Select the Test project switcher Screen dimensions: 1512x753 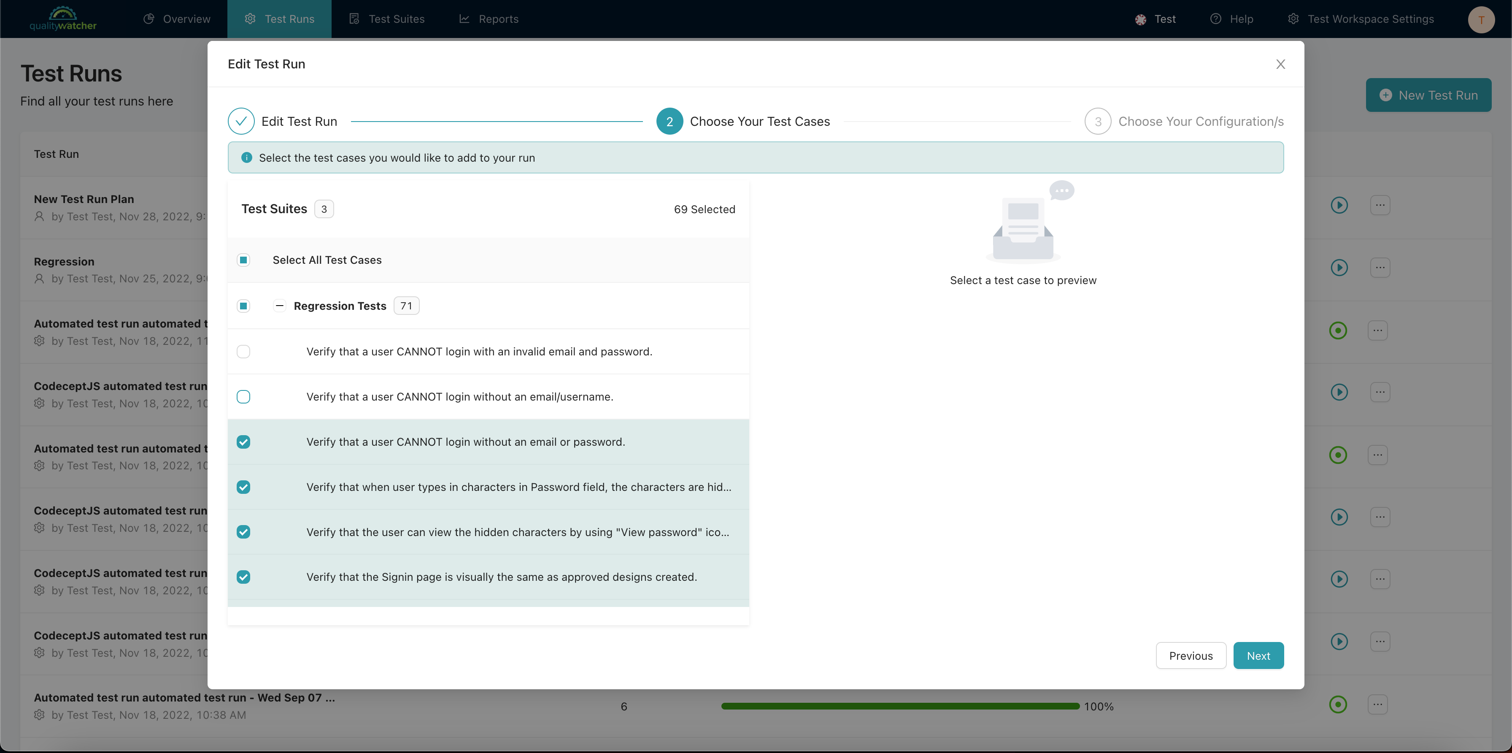(1155, 19)
